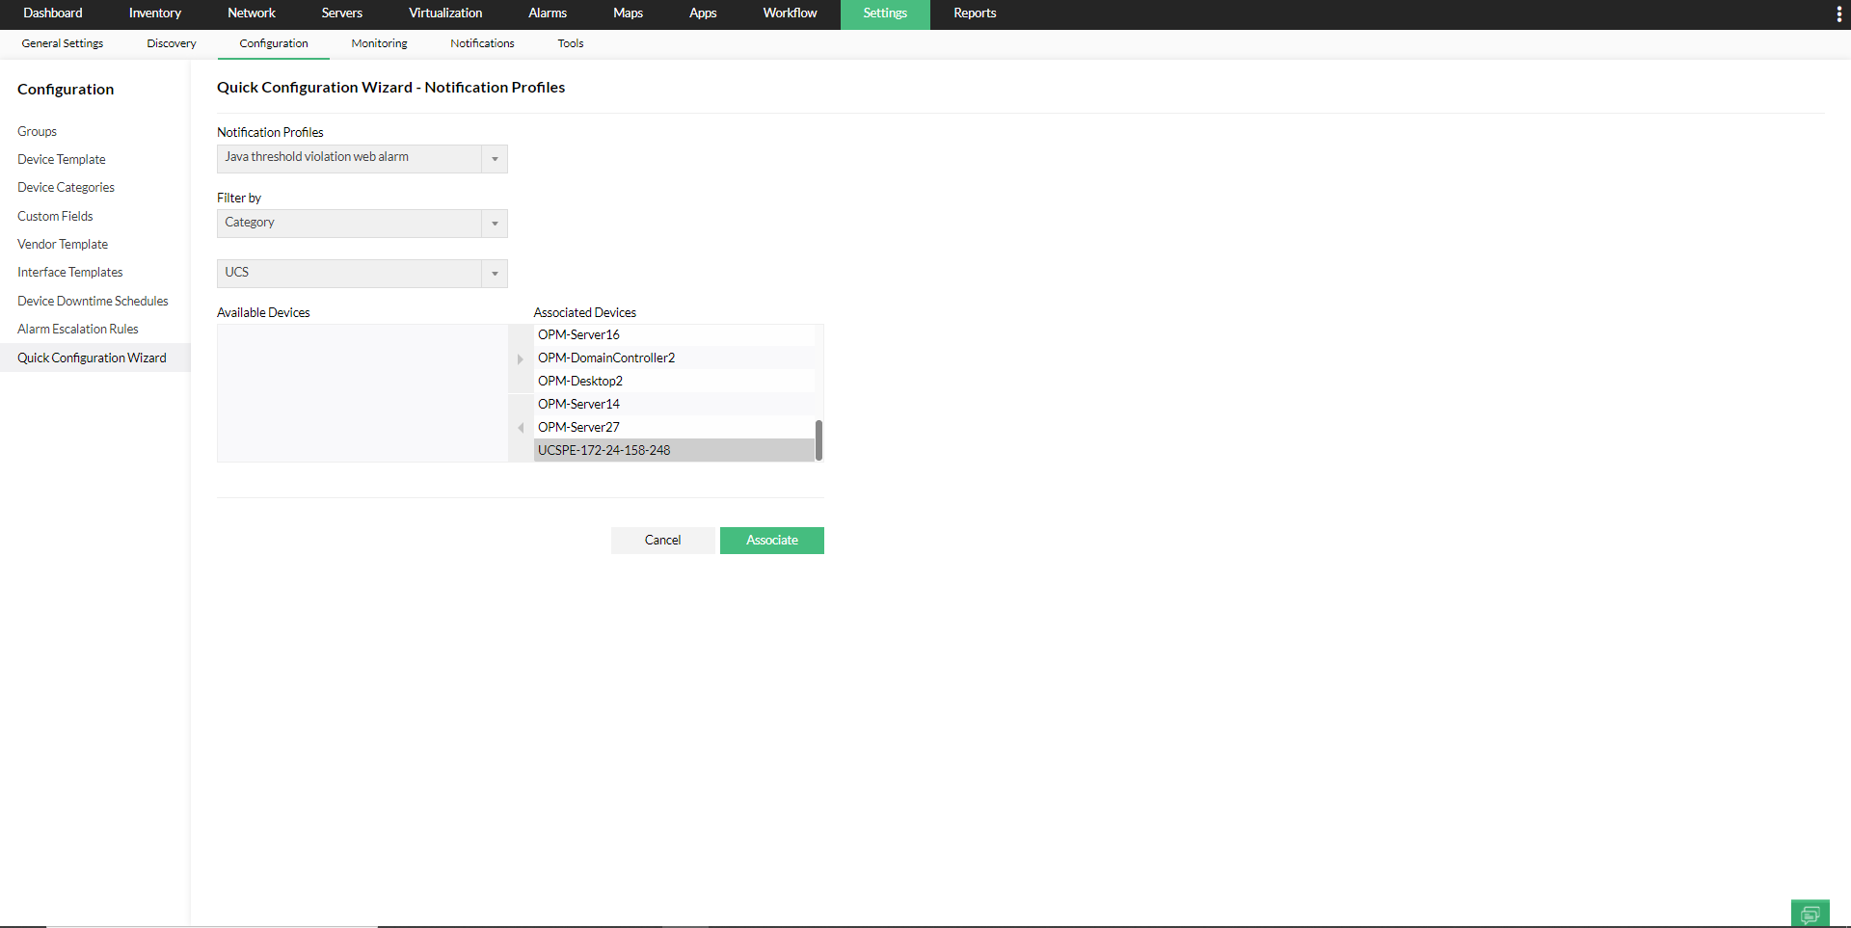Expand the Filter by Category dropdown

pos(494,223)
